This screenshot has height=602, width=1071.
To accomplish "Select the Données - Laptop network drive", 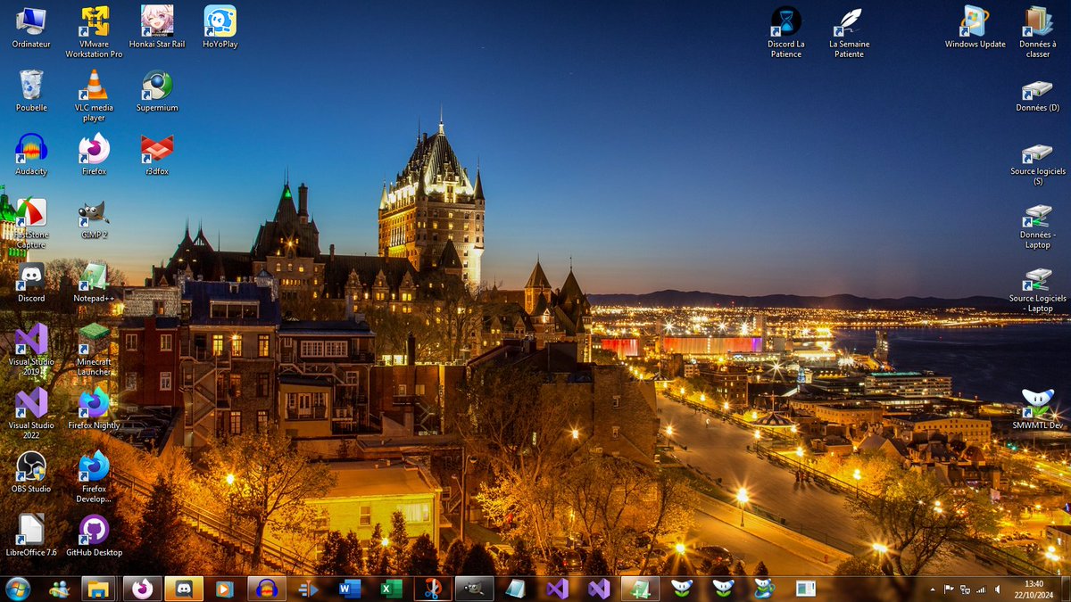I will pyautogui.click(x=1038, y=227).
